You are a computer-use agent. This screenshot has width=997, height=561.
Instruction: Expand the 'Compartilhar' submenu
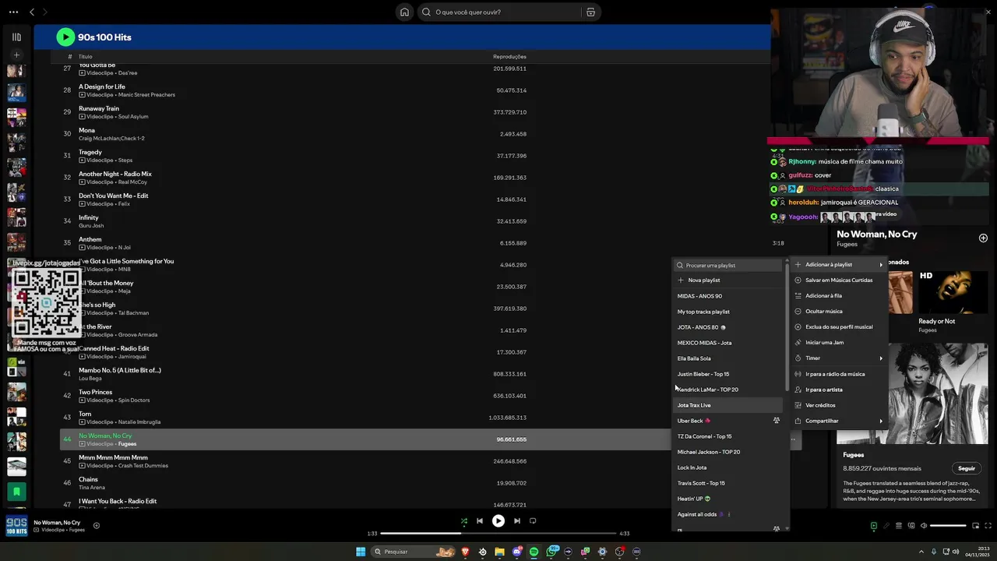point(839,421)
